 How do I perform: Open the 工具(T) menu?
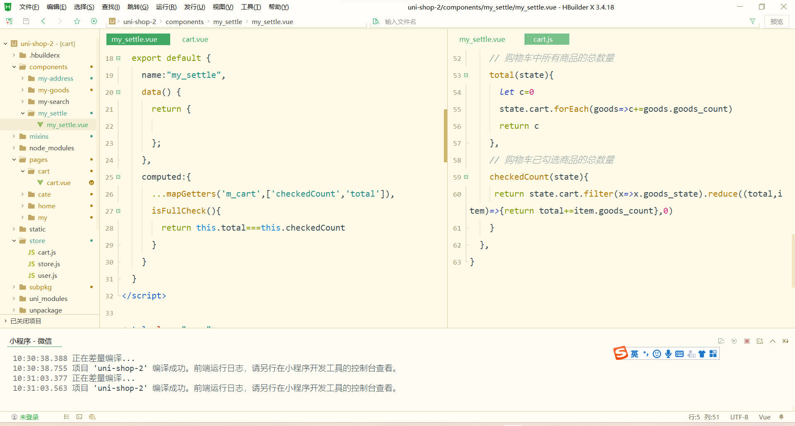click(251, 7)
